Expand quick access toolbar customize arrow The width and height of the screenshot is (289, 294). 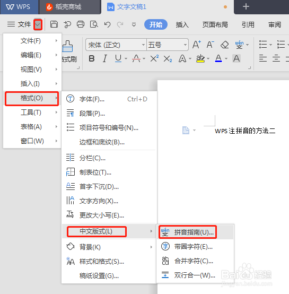[x=134, y=24]
